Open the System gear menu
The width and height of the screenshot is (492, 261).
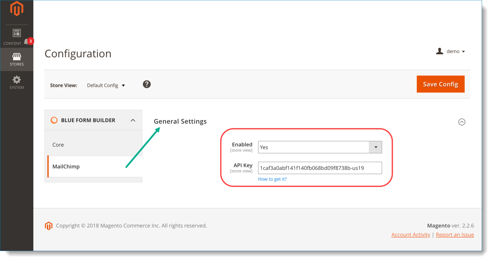click(17, 82)
